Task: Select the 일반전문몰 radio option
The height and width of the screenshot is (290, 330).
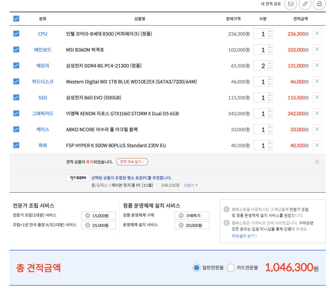Action: coord(197,268)
